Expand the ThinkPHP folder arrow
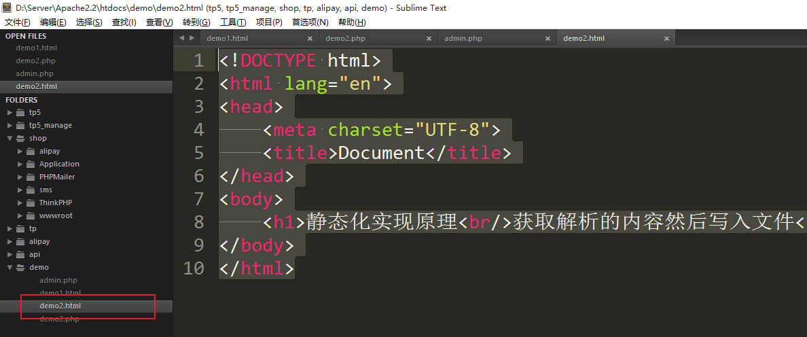The width and height of the screenshot is (807, 337). pyautogui.click(x=20, y=203)
